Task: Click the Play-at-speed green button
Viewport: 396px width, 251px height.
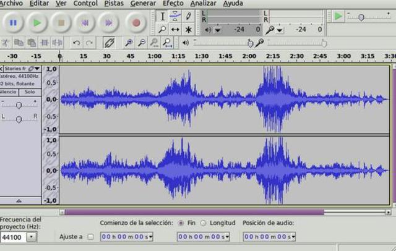Action: [338, 16]
